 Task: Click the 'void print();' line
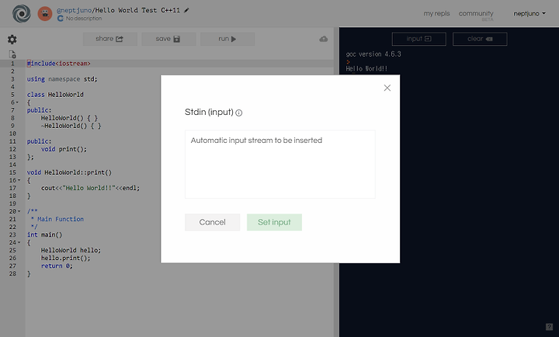coord(64,149)
